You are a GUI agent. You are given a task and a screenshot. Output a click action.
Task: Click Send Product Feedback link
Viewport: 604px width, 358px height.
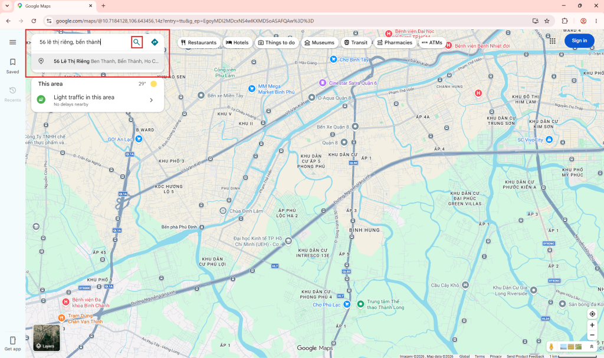click(x=526, y=356)
